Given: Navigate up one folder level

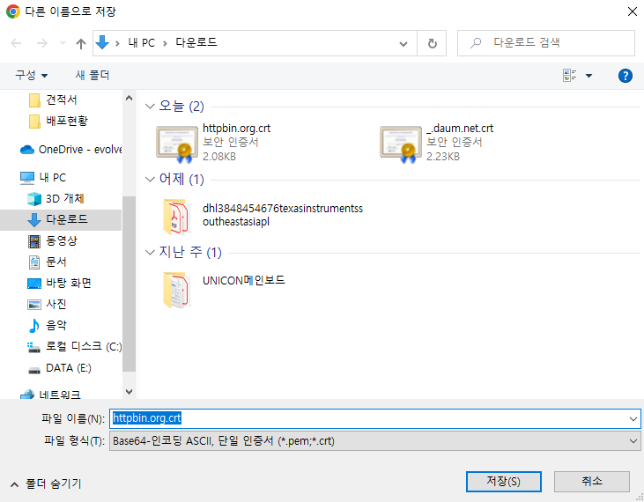Looking at the screenshot, I should click(x=81, y=43).
